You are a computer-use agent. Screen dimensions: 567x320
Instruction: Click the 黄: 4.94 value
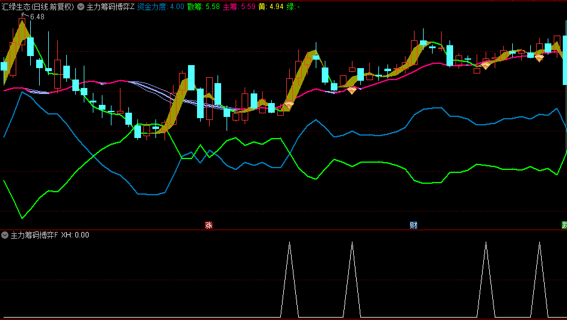pos(271,7)
